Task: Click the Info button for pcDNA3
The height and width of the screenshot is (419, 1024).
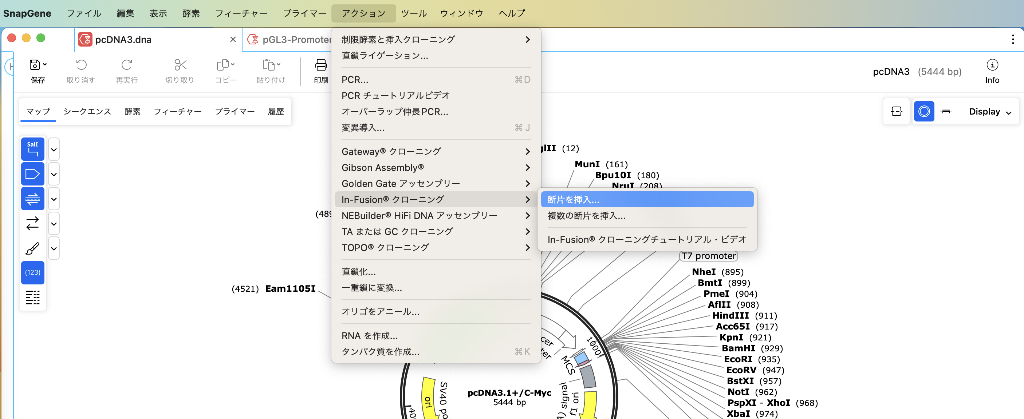Action: (x=992, y=71)
